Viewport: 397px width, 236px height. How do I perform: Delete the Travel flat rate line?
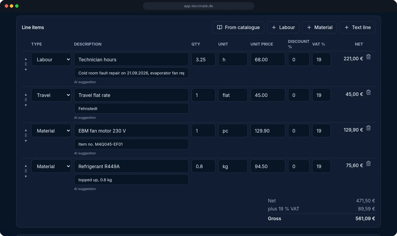(368, 92)
